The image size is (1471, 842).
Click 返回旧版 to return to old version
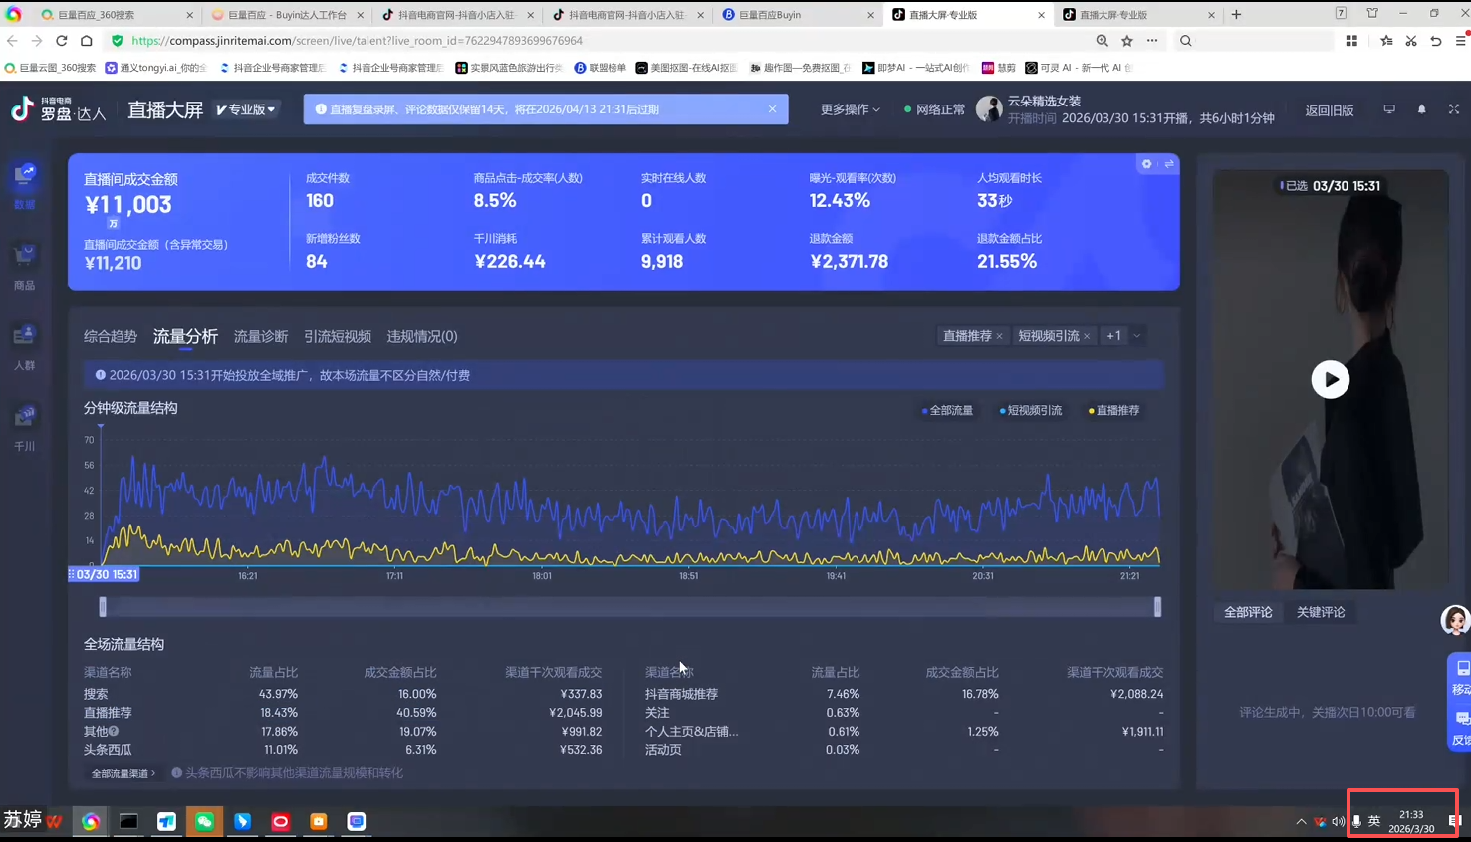point(1329,110)
